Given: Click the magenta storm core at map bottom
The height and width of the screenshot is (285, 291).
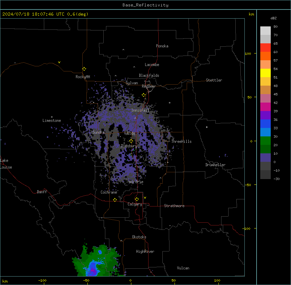Looking at the screenshot, I should point(94,270).
